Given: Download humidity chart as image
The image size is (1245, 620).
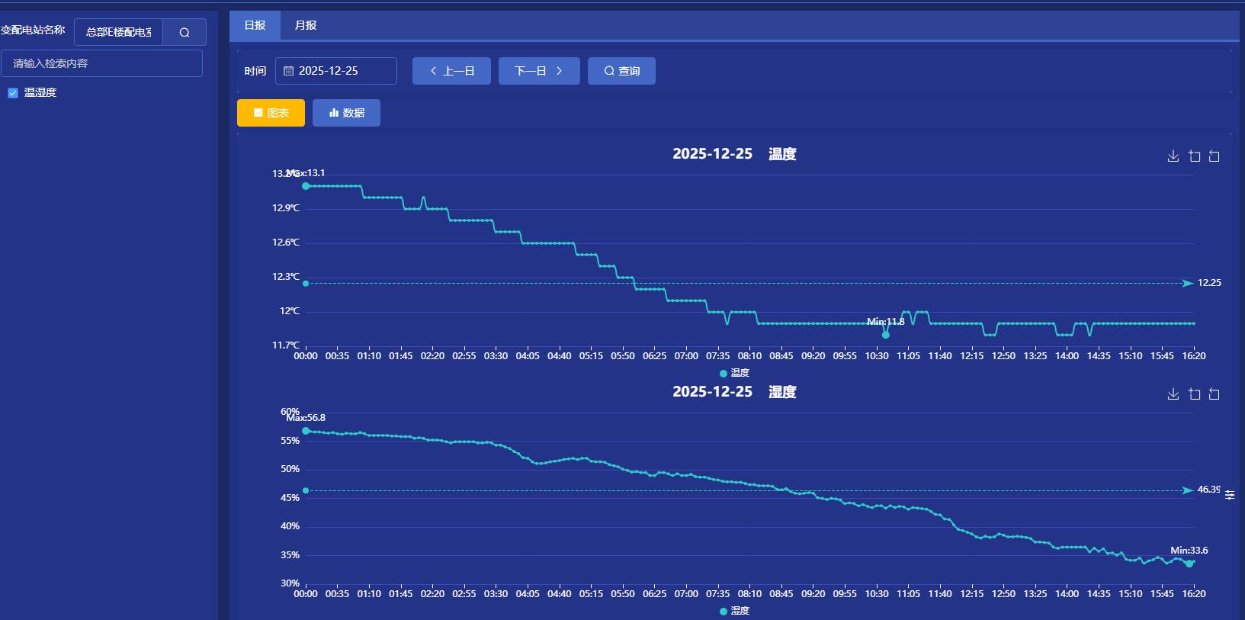Looking at the screenshot, I should (x=1173, y=394).
